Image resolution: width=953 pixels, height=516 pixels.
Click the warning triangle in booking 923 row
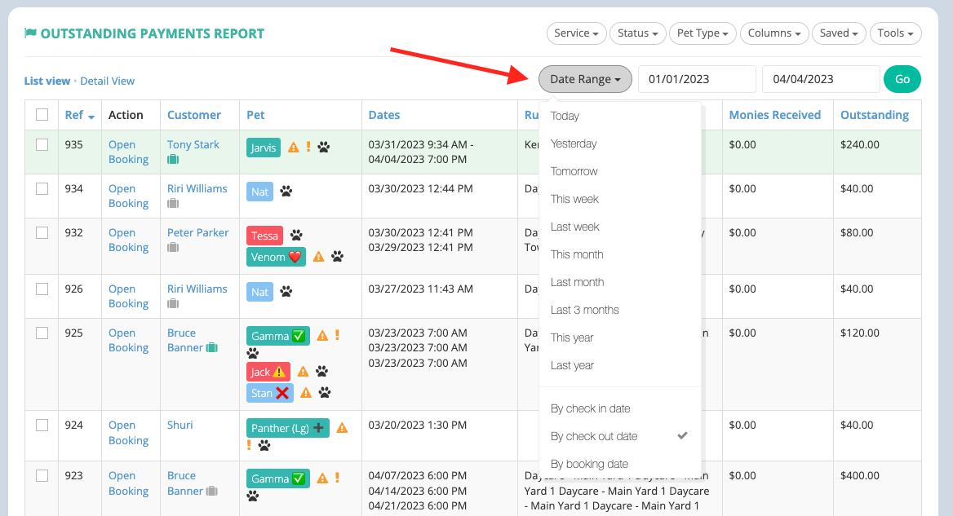click(x=323, y=479)
